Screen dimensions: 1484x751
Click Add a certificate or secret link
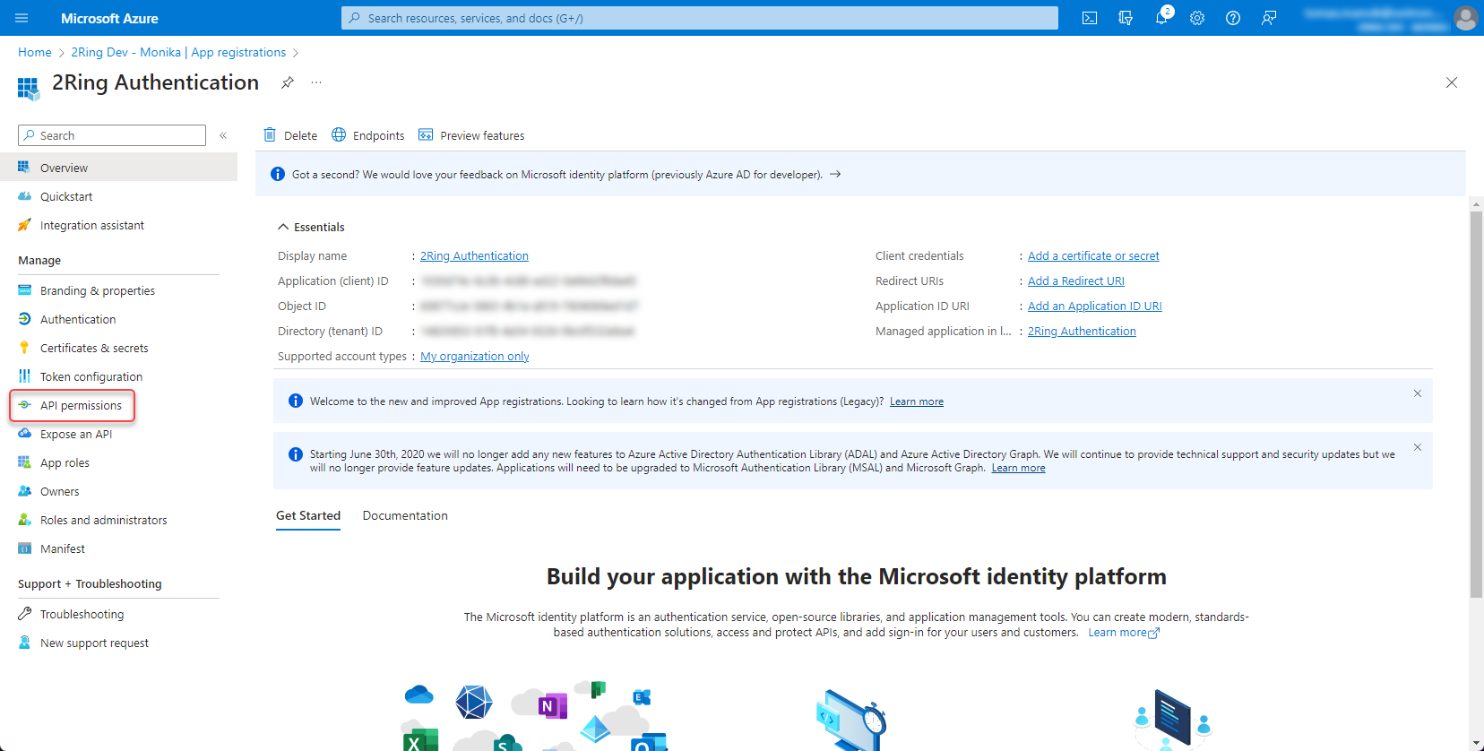click(1093, 255)
